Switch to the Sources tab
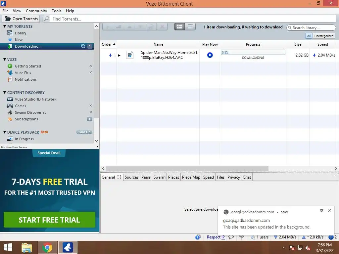 (x=131, y=177)
